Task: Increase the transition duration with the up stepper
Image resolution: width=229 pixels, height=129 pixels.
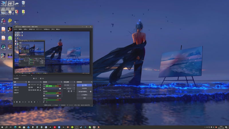Action: pyautogui.click(x=74, y=88)
